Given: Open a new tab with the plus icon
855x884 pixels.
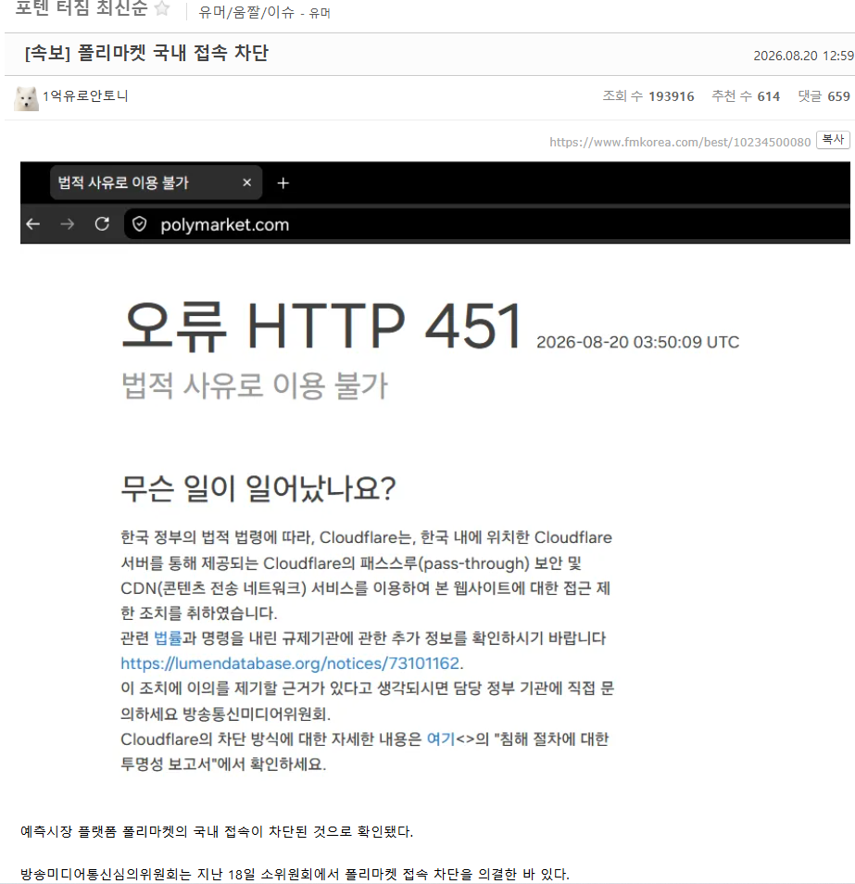Looking at the screenshot, I should click(283, 183).
